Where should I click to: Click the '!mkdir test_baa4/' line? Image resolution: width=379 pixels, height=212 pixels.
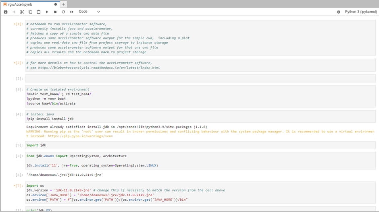59,94
